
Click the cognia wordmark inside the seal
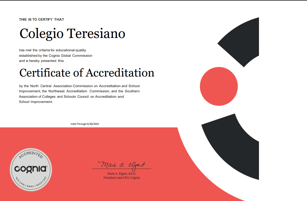tap(31, 169)
